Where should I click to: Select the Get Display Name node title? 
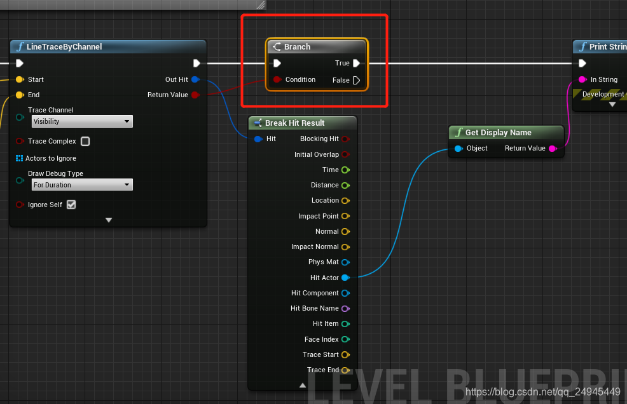coord(499,133)
